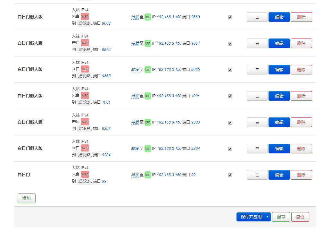Click the 转发 link in port 9303 row
The image size is (323, 232).
click(x=135, y=122)
